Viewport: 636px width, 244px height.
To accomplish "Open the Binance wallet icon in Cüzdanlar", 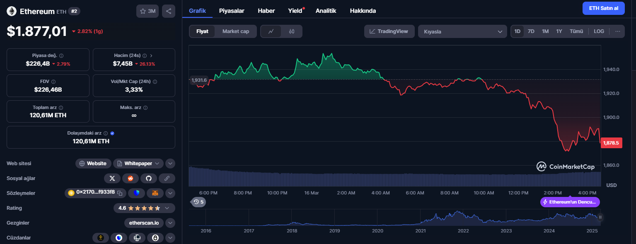I will (x=100, y=238).
